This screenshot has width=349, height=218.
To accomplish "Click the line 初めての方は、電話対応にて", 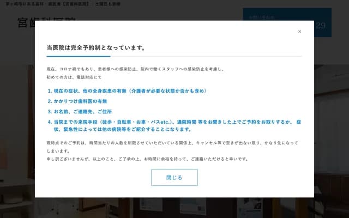I will coord(74,77).
